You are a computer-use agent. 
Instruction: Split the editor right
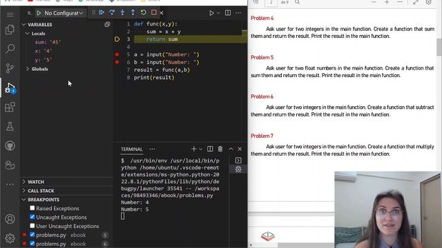pyautogui.click(x=228, y=12)
